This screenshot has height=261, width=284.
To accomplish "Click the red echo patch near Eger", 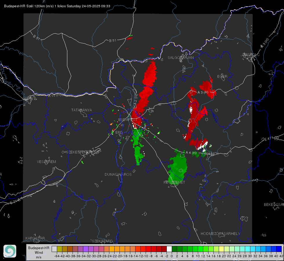I will tap(208, 88).
